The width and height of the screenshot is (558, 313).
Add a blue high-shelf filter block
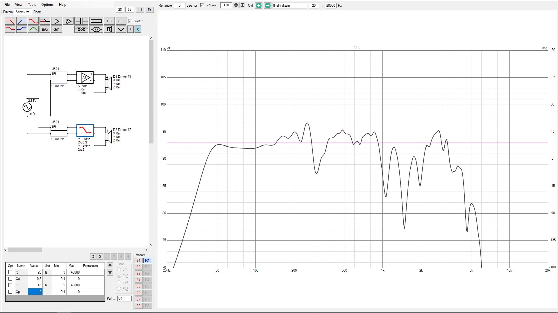click(x=22, y=29)
